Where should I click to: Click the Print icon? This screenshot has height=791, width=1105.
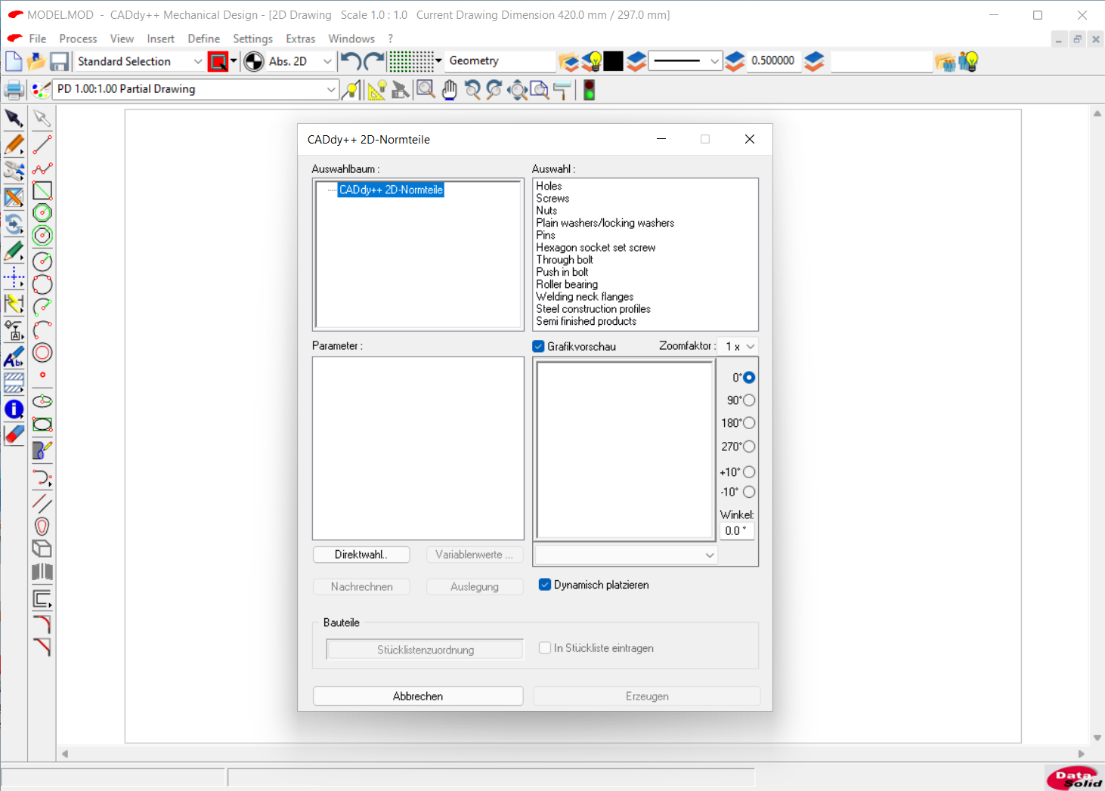coord(14,90)
